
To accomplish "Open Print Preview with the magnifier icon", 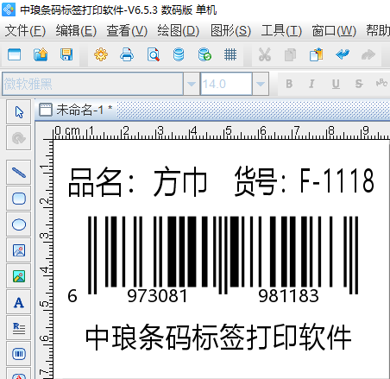I will click(153, 54).
